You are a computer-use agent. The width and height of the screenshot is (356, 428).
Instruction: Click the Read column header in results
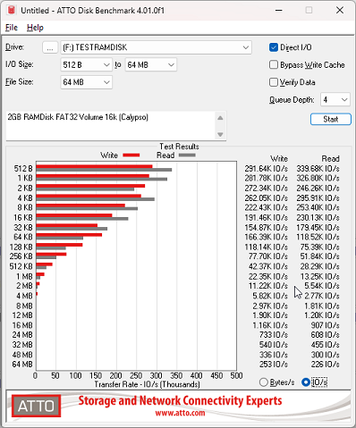pos(330,158)
